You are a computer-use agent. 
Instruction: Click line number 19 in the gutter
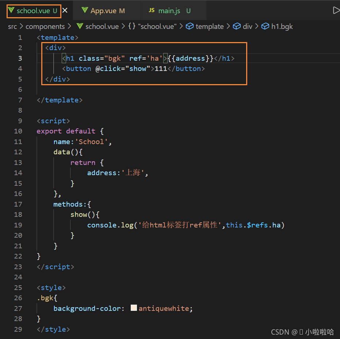coord(18,225)
